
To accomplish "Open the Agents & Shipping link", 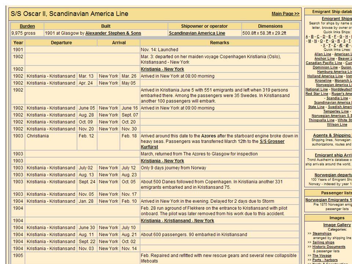I will pos(333,135).
